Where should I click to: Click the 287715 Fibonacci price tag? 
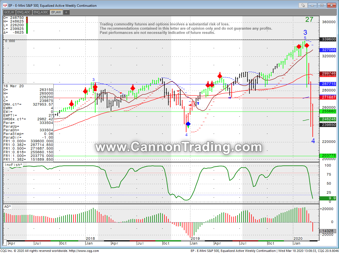327,84
